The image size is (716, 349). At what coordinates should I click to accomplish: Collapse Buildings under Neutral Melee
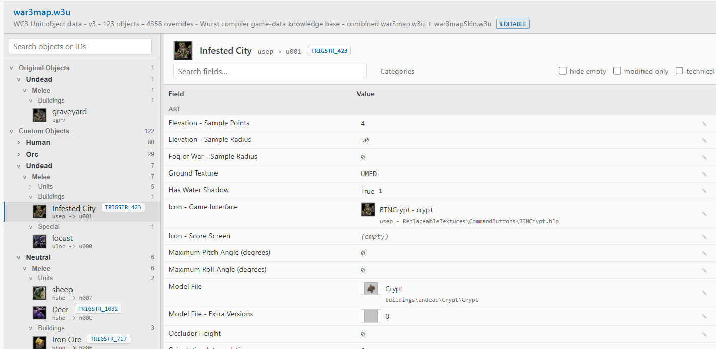pos(31,328)
